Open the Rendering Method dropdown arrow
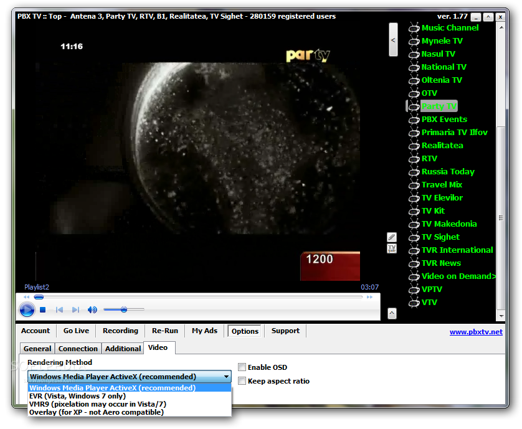Image resolution: width=522 pixels, height=429 pixels. (x=226, y=377)
